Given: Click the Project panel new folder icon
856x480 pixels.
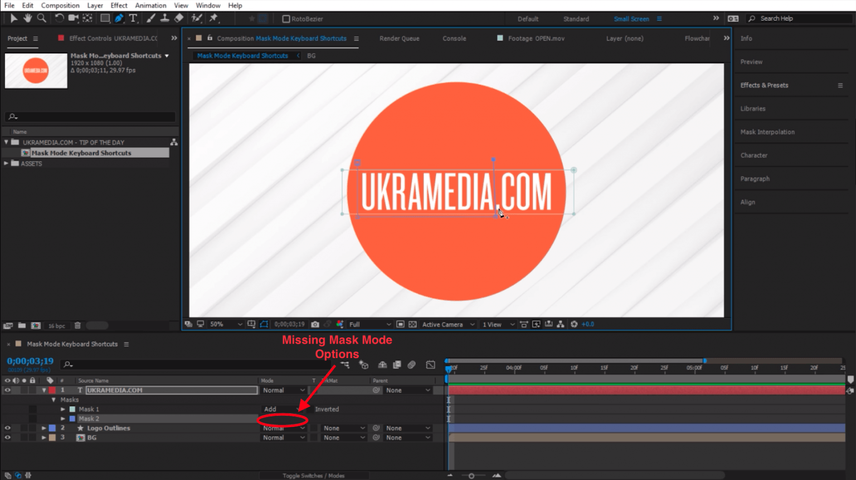Looking at the screenshot, I should pos(22,325).
